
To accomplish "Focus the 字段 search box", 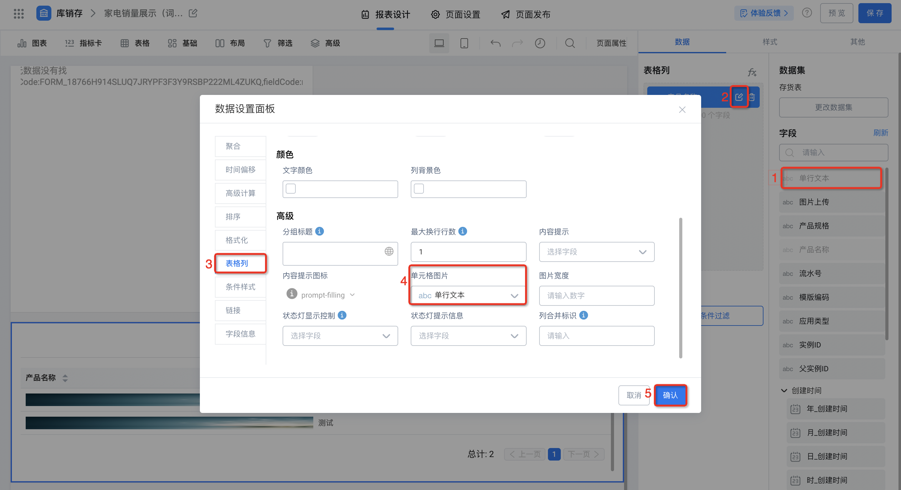I will click(x=834, y=153).
